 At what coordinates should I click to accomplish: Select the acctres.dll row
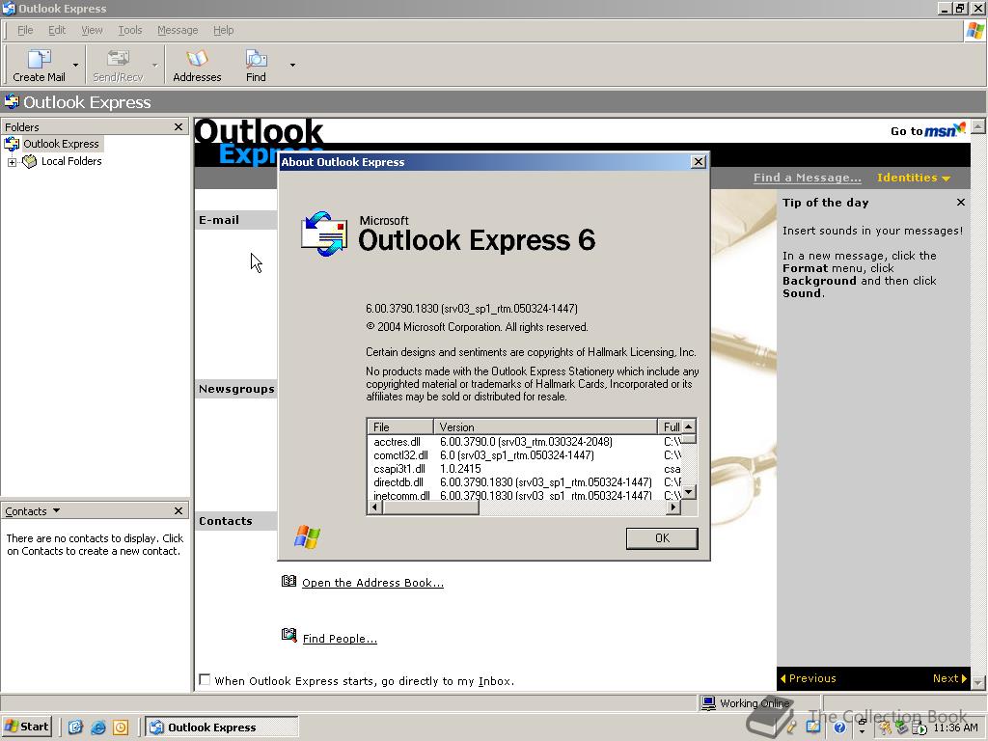[x=524, y=442]
